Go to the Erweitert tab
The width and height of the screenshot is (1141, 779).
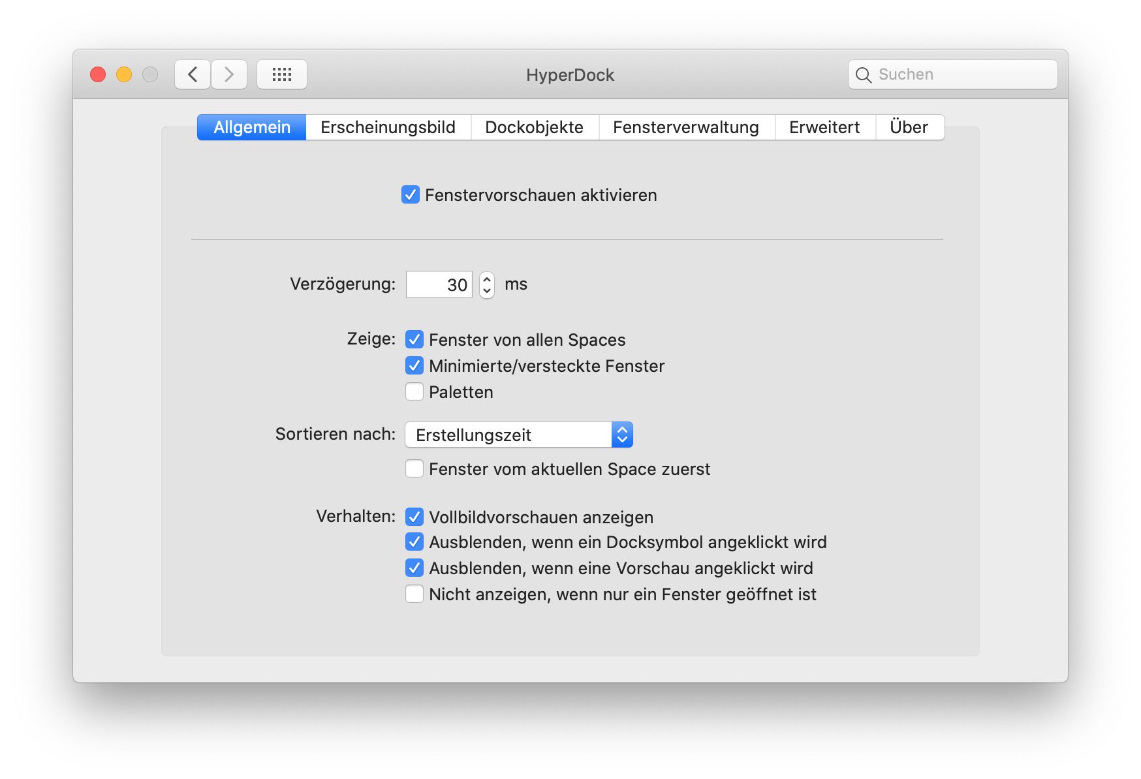[x=824, y=127]
